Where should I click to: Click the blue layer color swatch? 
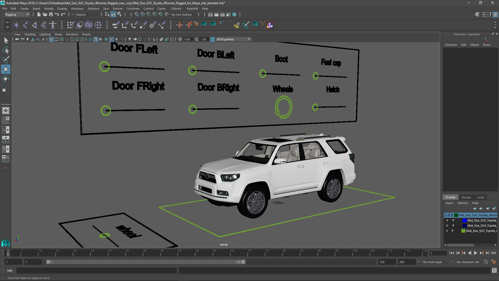[x=464, y=220]
